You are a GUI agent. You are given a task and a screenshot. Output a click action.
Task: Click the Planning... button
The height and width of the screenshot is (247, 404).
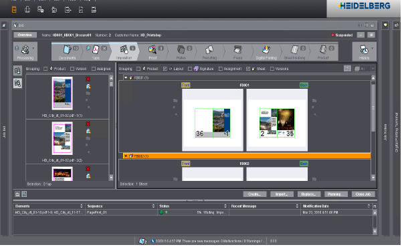pos(336,194)
